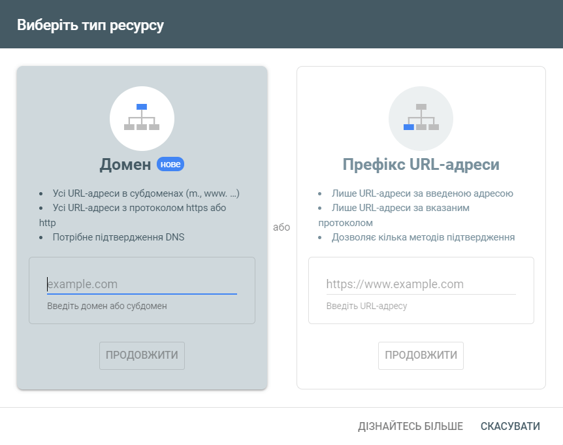The width and height of the screenshot is (563, 445).
Task: Click 'Введіть домен або субдомен' hint text
Action: point(107,306)
